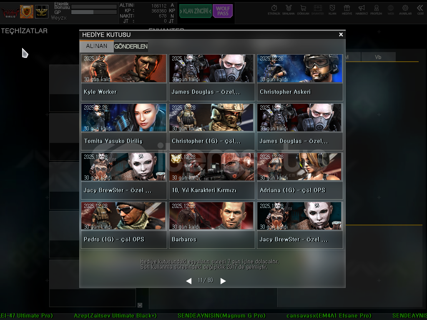Select the Tomita Yasuko Diriliş thumbnail
The height and width of the screenshot is (320, 427).
tap(123, 117)
